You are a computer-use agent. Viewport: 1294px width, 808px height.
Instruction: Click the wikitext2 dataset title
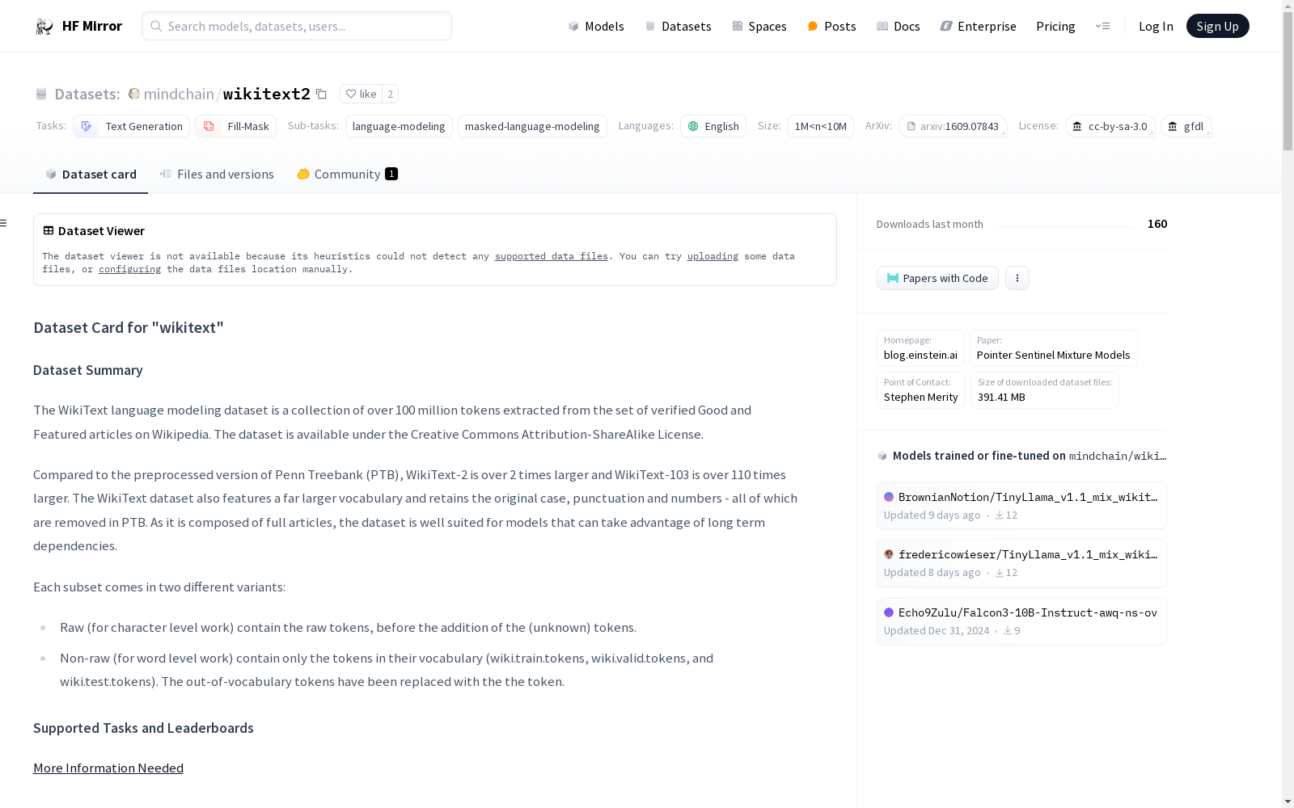pyautogui.click(x=267, y=94)
